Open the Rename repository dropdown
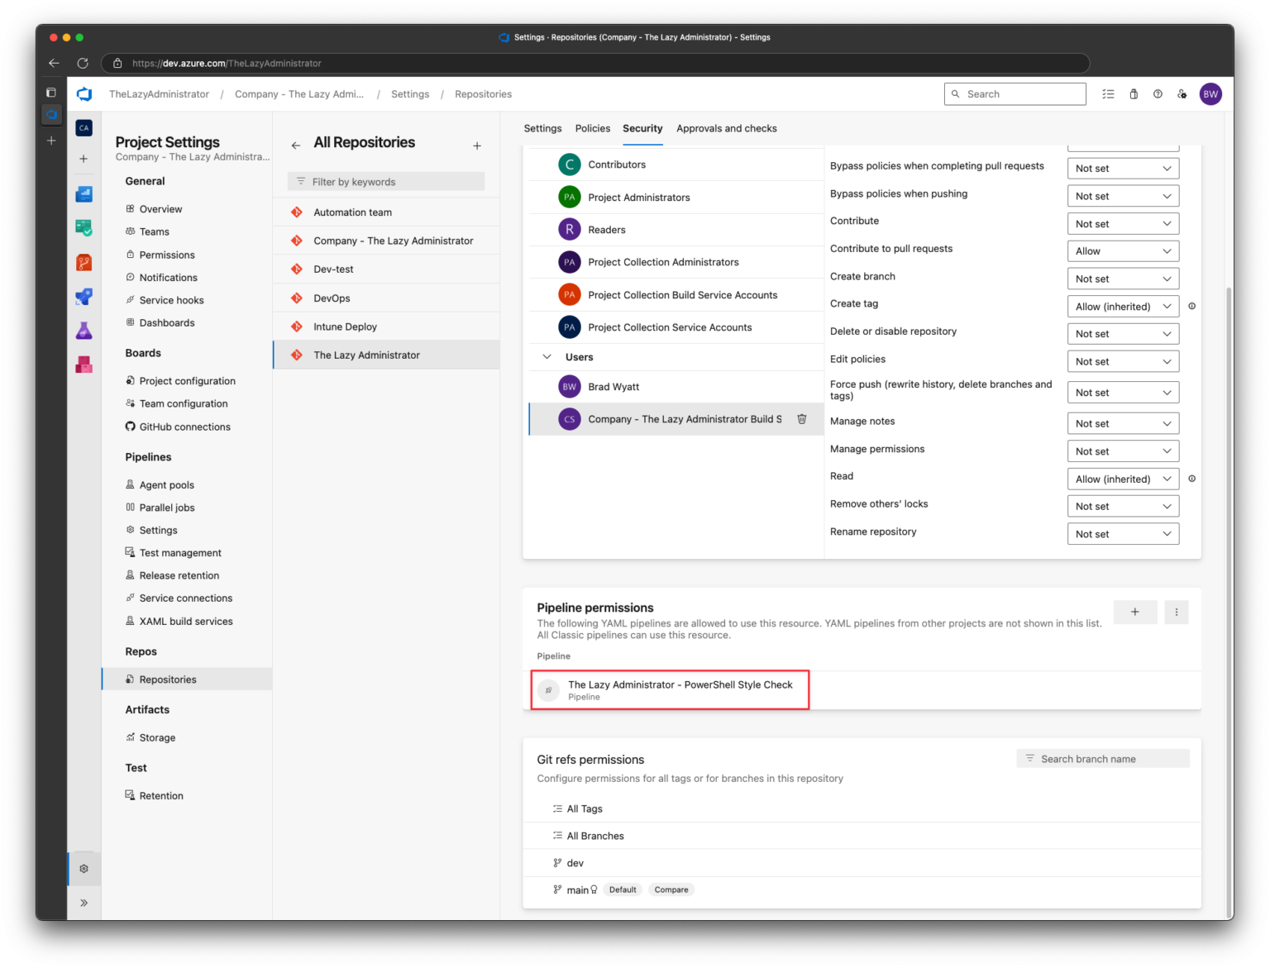 pos(1123,534)
